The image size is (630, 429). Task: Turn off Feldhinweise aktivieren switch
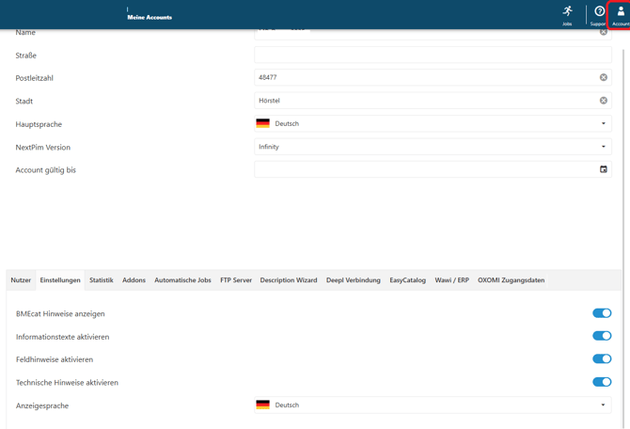(602, 359)
